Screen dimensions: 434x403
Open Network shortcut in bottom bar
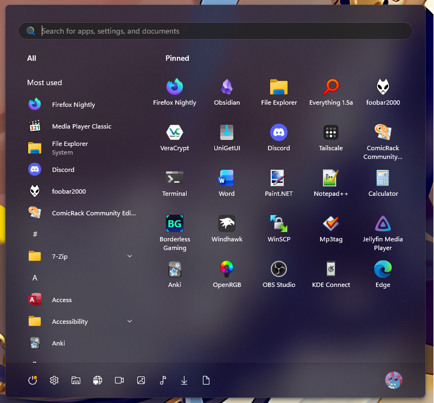(x=98, y=380)
